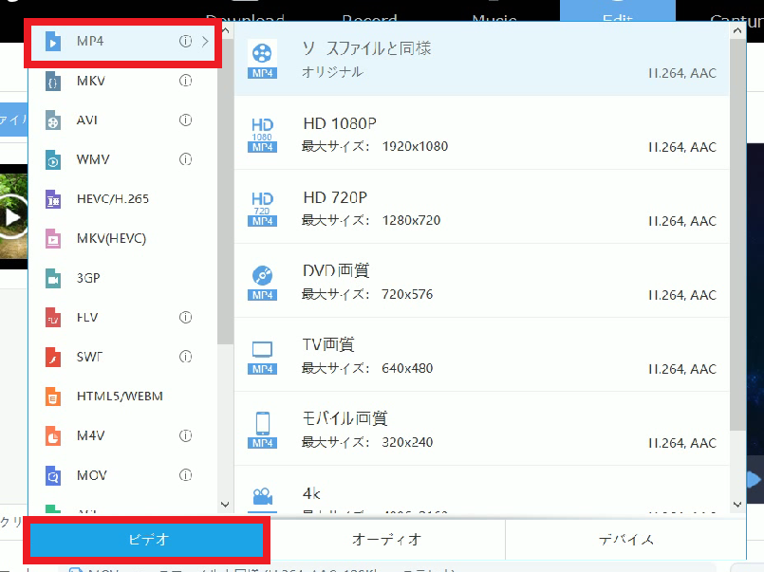Click format list scroll down arrow
The height and width of the screenshot is (572, 764).
[225, 506]
